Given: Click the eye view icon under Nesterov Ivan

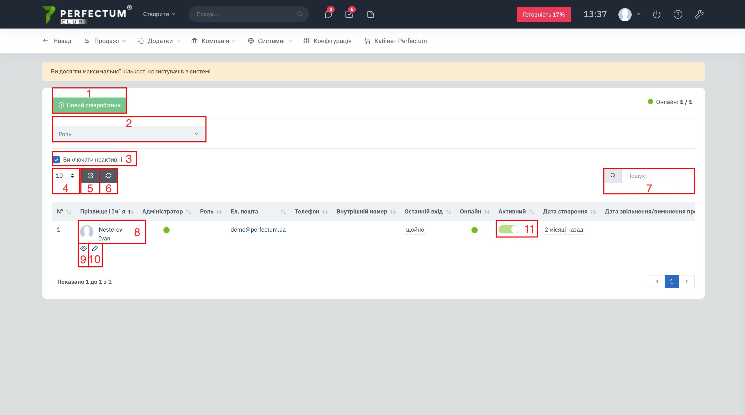Looking at the screenshot, I should coord(83,248).
